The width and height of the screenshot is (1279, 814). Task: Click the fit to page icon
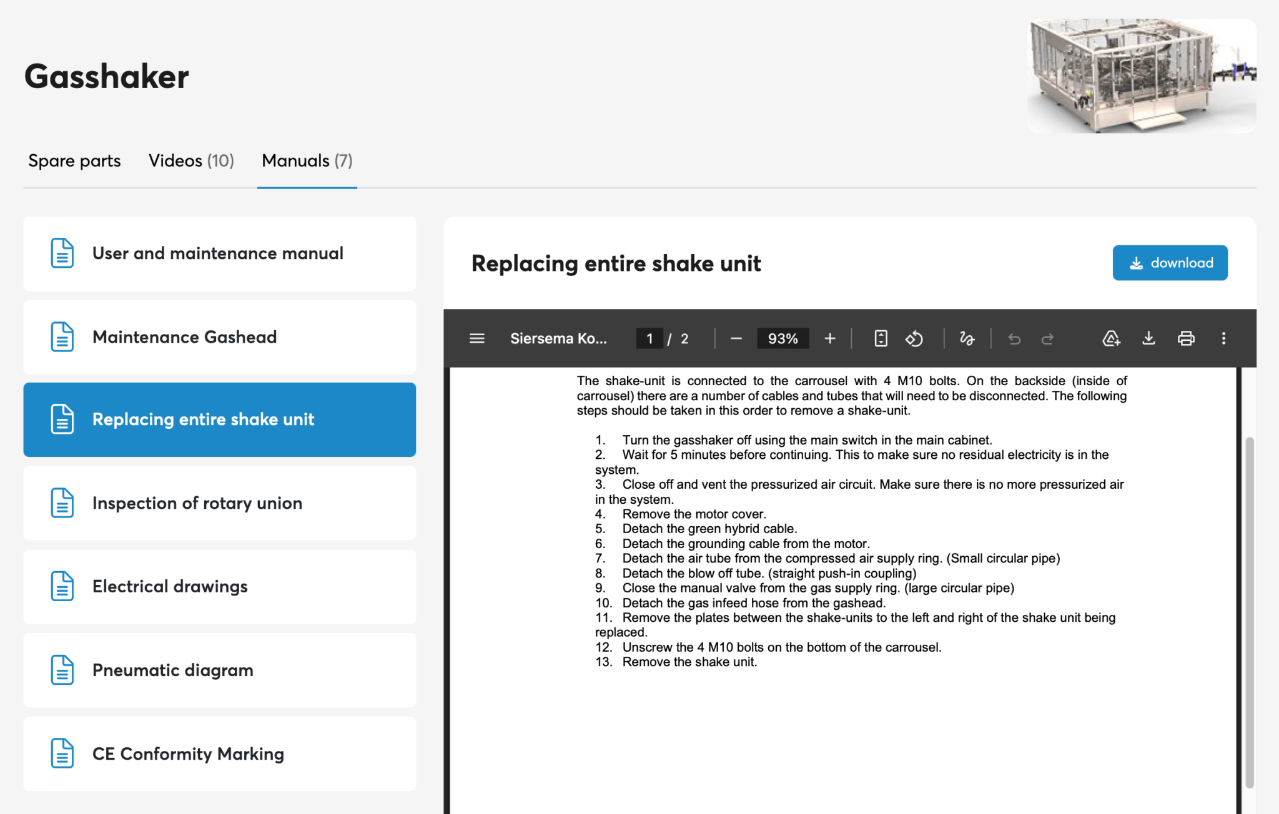[x=881, y=338]
